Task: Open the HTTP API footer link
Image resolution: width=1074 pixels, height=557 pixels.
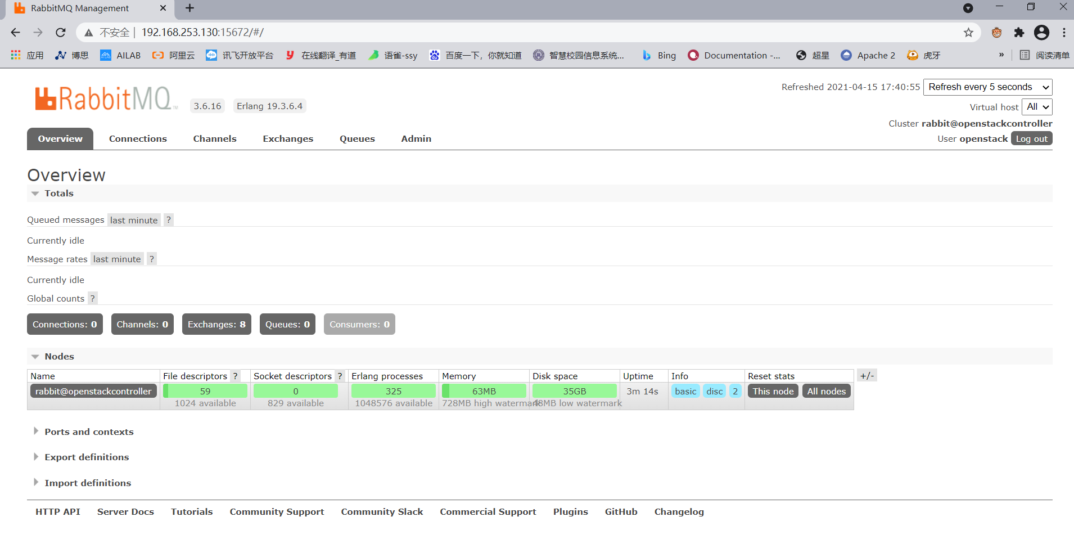Action: pos(58,512)
